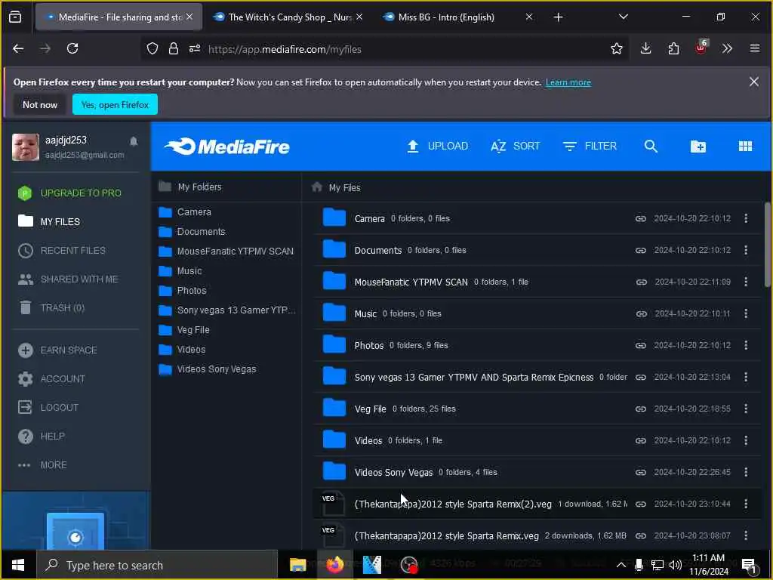Reload the current page
Viewport: 773px width, 580px height.
tap(72, 48)
